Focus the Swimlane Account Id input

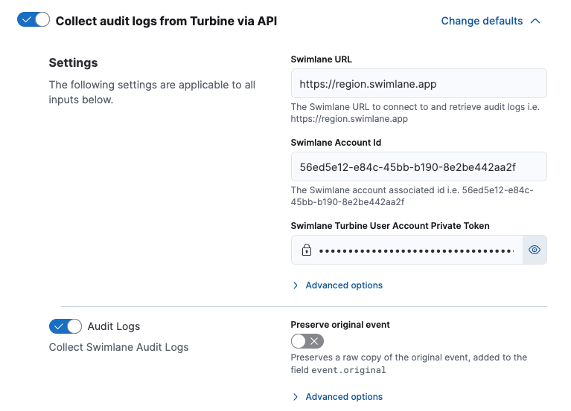coord(418,166)
